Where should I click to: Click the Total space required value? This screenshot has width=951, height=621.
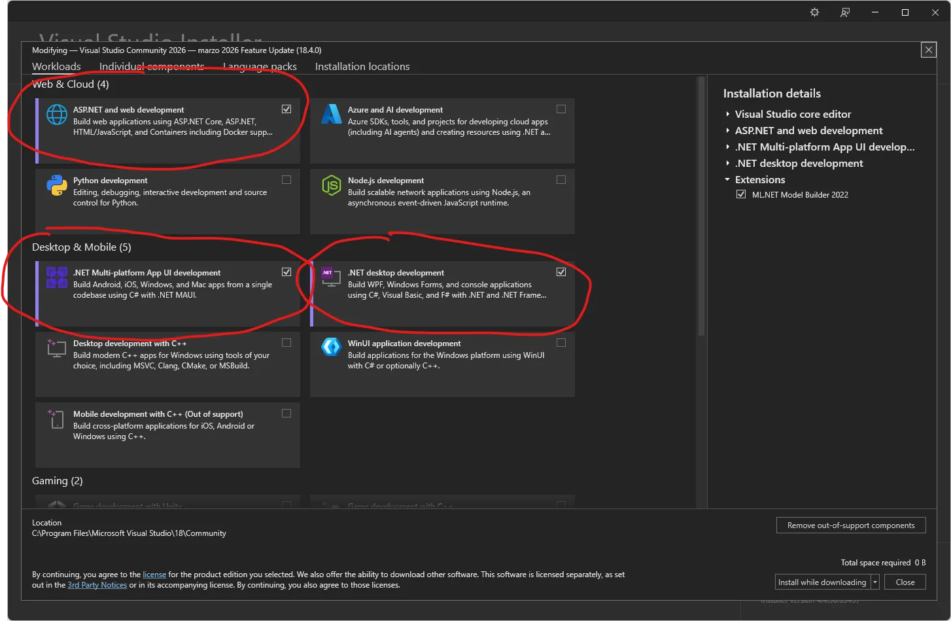[920, 563]
